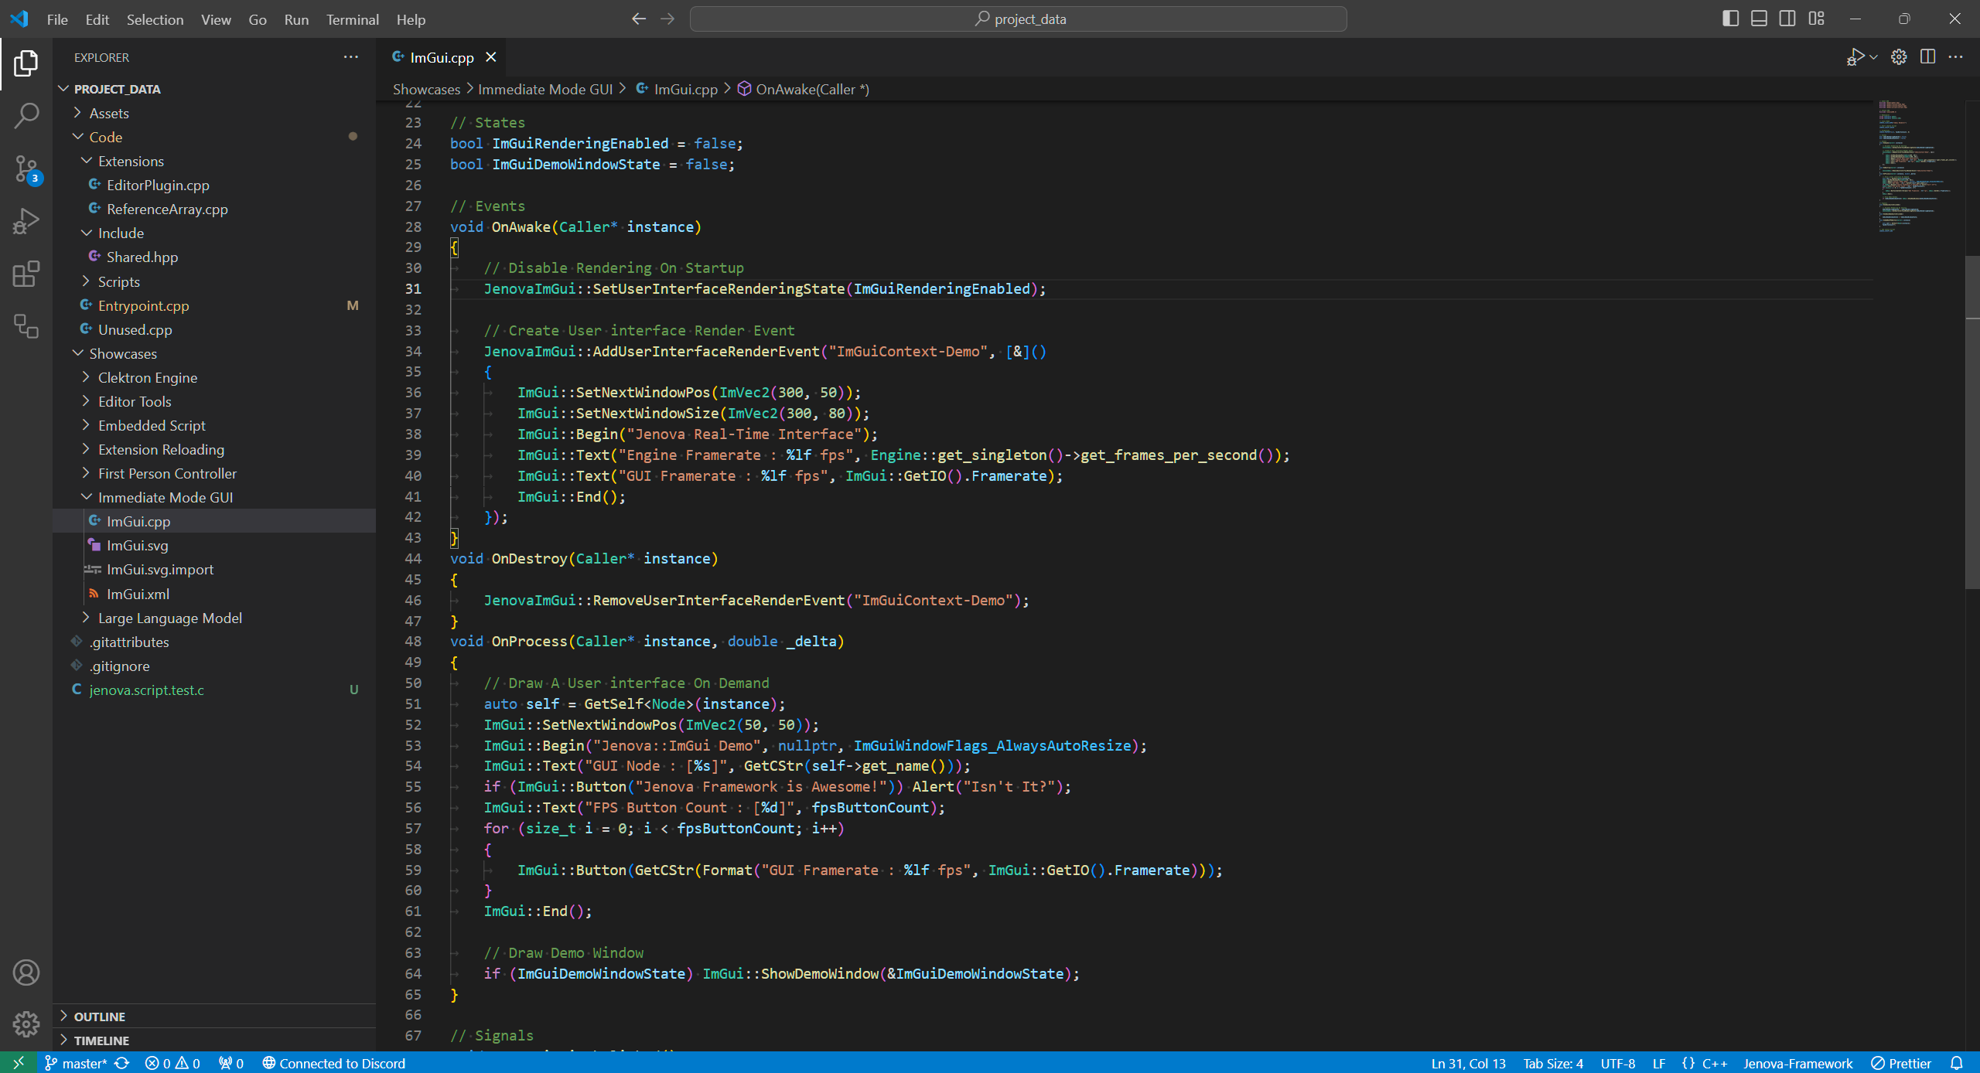1980x1073 pixels.
Task: Click the ports forwarded indicator in status bar
Action: (231, 1063)
